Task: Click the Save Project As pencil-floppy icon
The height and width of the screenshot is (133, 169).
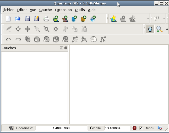Action: coord(37,19)
